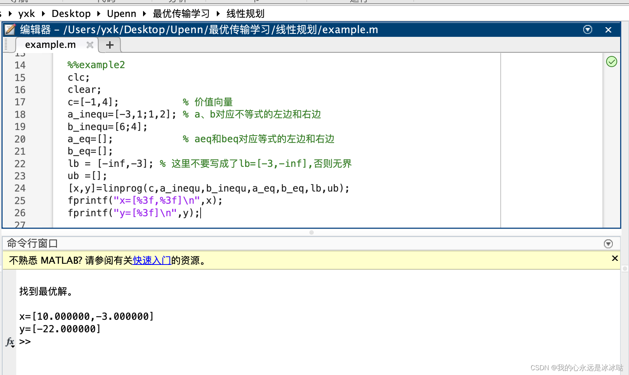
Task: Click the fprintf x= output line
Action: point(145,200)
